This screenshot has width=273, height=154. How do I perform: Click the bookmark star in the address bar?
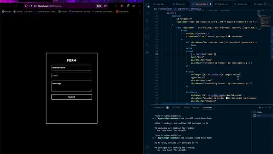(x=105, y=6)
